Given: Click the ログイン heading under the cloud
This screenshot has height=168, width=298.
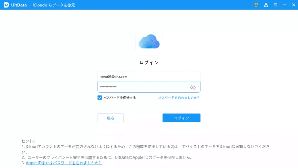Looking at the screenshot, I should [x=149, y=63].
